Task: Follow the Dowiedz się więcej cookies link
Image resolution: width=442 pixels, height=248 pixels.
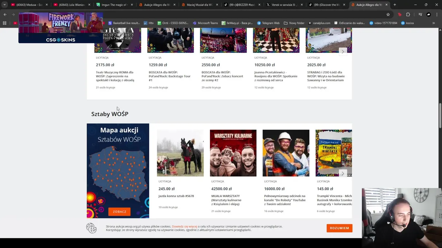Action: pos(184,226)
